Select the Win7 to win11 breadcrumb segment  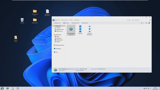(x=64, y=20)
